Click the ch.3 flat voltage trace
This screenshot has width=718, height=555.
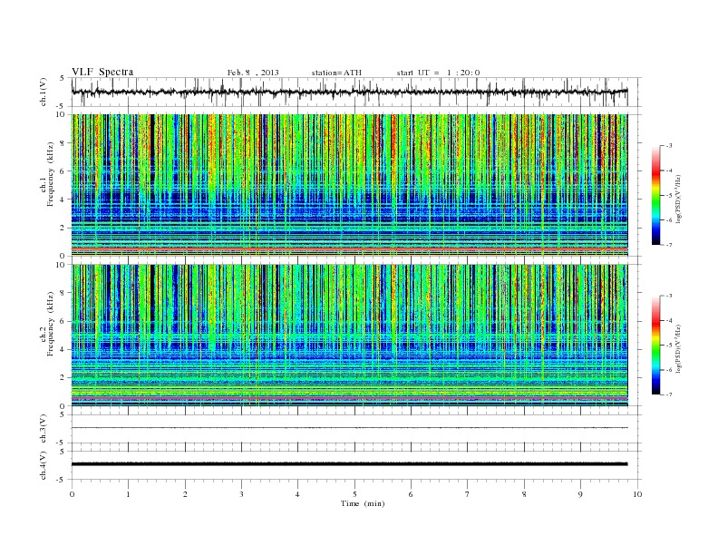(349, 428)
